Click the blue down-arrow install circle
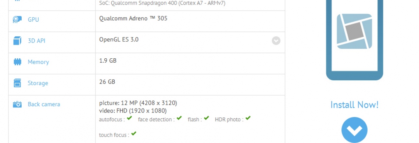The image size is (419, 143). click(354, 130)
